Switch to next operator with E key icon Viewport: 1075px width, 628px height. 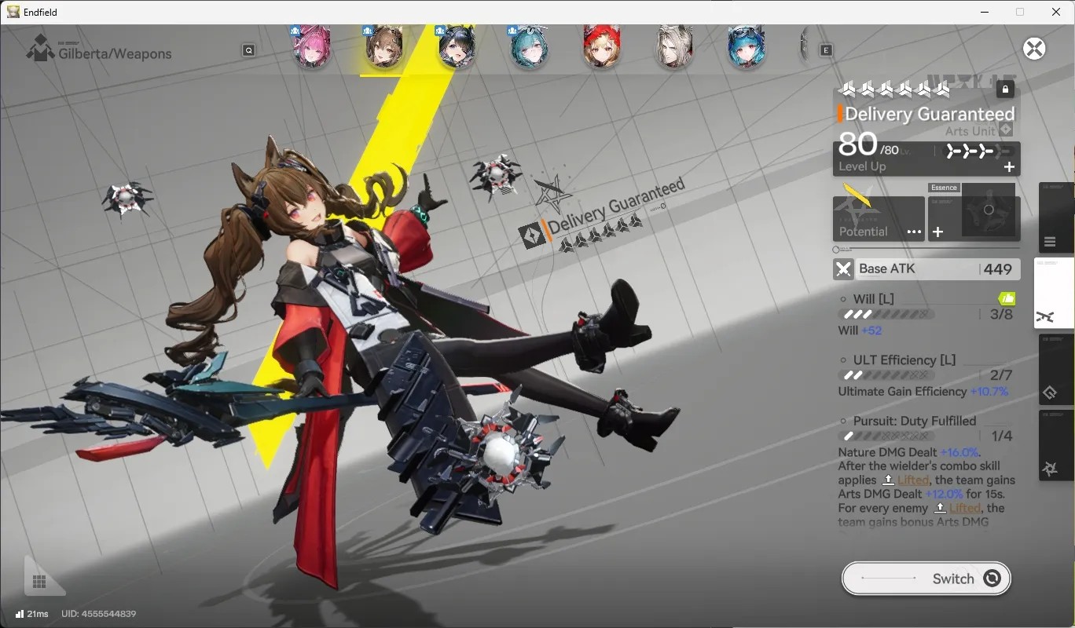[826, 50]
